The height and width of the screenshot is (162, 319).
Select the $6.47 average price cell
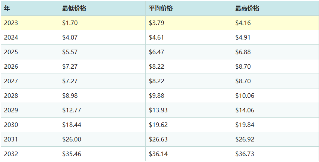[x=157, y=52]
